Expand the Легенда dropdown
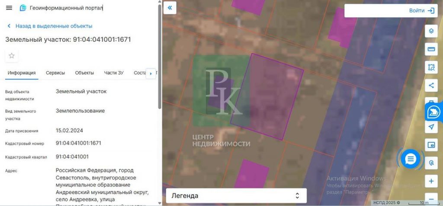Viewport: 443px width, 206px height. tap(236, 196)
